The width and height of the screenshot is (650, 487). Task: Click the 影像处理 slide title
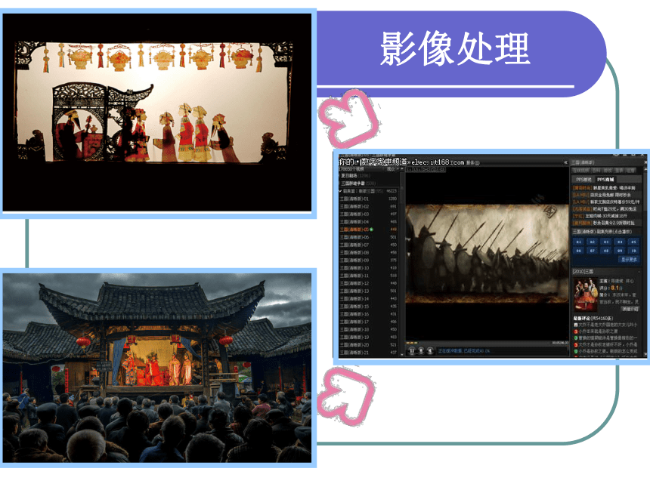tap(455, 49)
